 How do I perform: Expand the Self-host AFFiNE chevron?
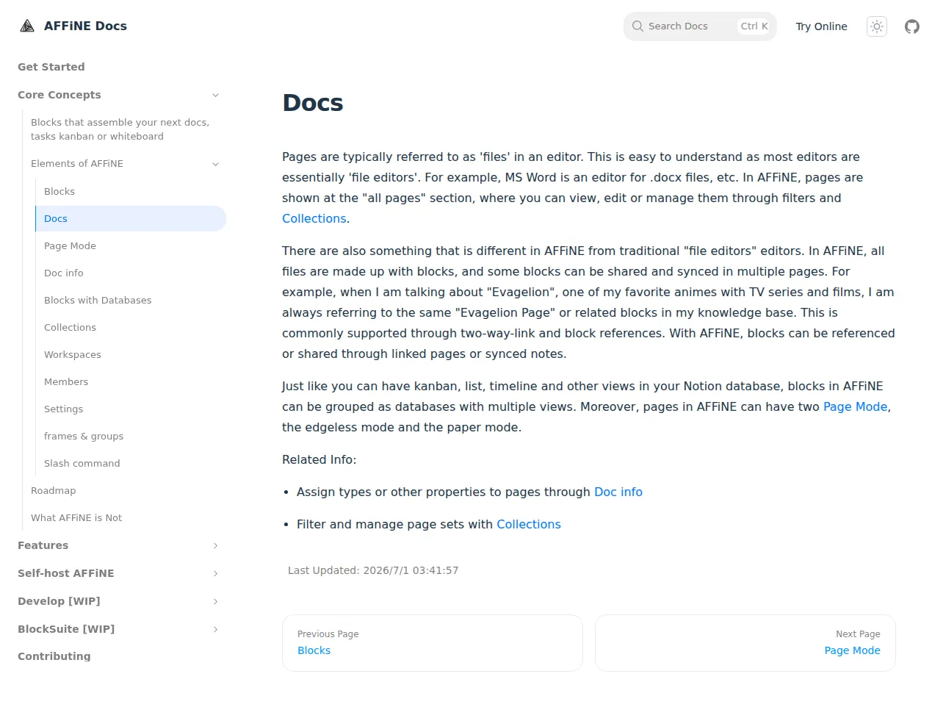click(x=216, y=573)
